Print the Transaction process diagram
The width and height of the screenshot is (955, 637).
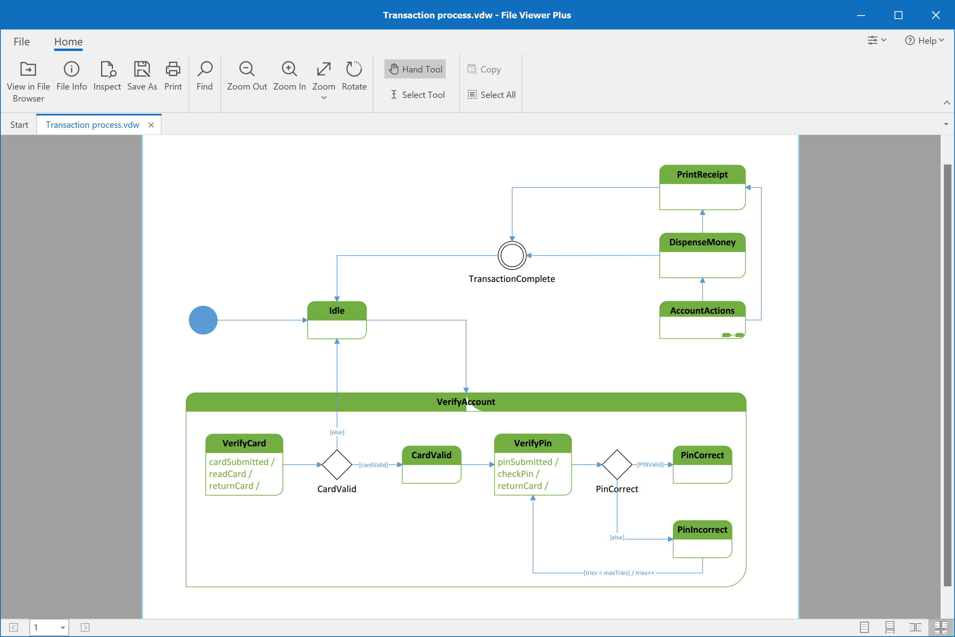173,77
